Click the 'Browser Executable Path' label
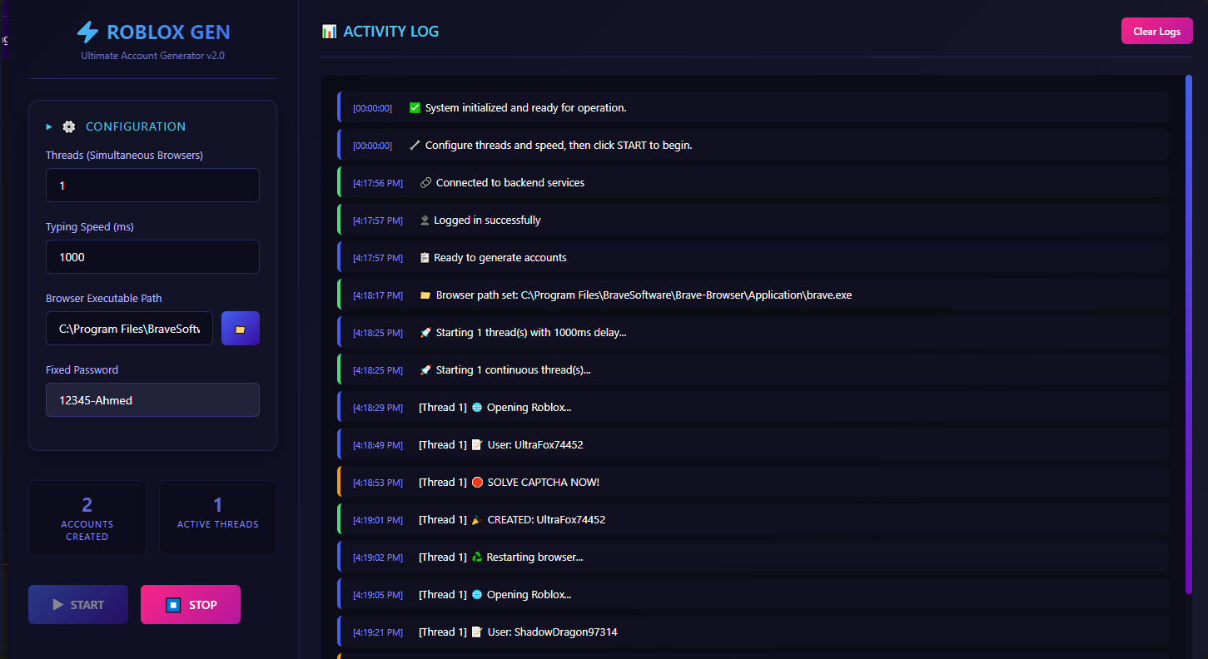This screenshot has height=659, width=1208. 104,299
